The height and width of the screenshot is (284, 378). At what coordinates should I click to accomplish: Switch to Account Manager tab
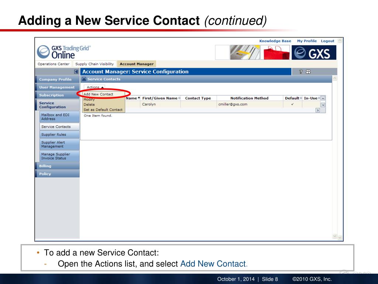[x=137, y=64]
